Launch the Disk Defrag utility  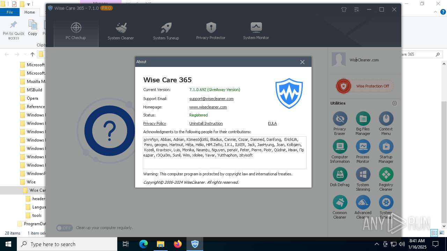pos(339,177)
